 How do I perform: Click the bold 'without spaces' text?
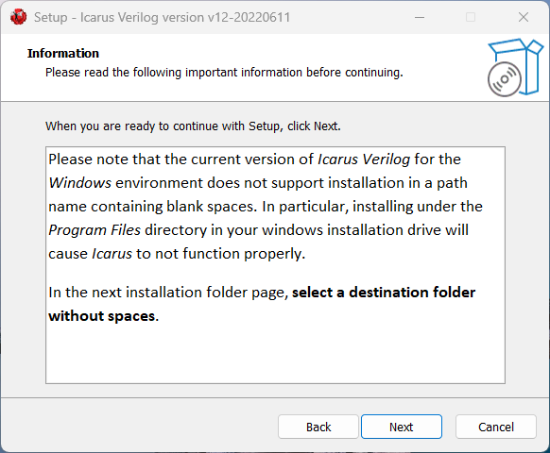pyautogui.click(x=102, y=316)
